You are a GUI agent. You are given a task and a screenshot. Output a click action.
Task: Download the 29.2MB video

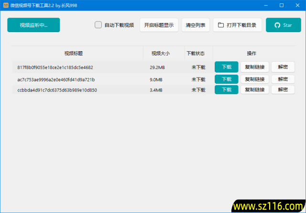click(226, 67)
